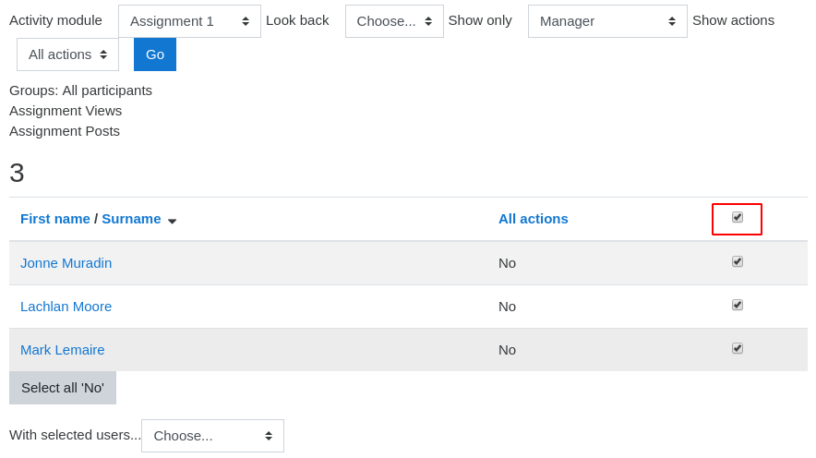Open the Show actions dropdown set to All actions
The height and width of the screenshot is (458, 816).
click(x=67, y=54)
